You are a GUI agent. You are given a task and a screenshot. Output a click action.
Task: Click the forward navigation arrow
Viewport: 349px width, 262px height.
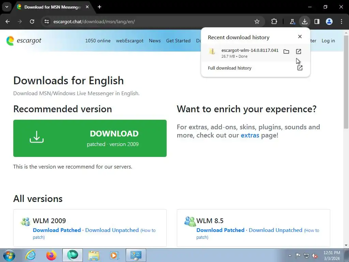tap(20, 21)
